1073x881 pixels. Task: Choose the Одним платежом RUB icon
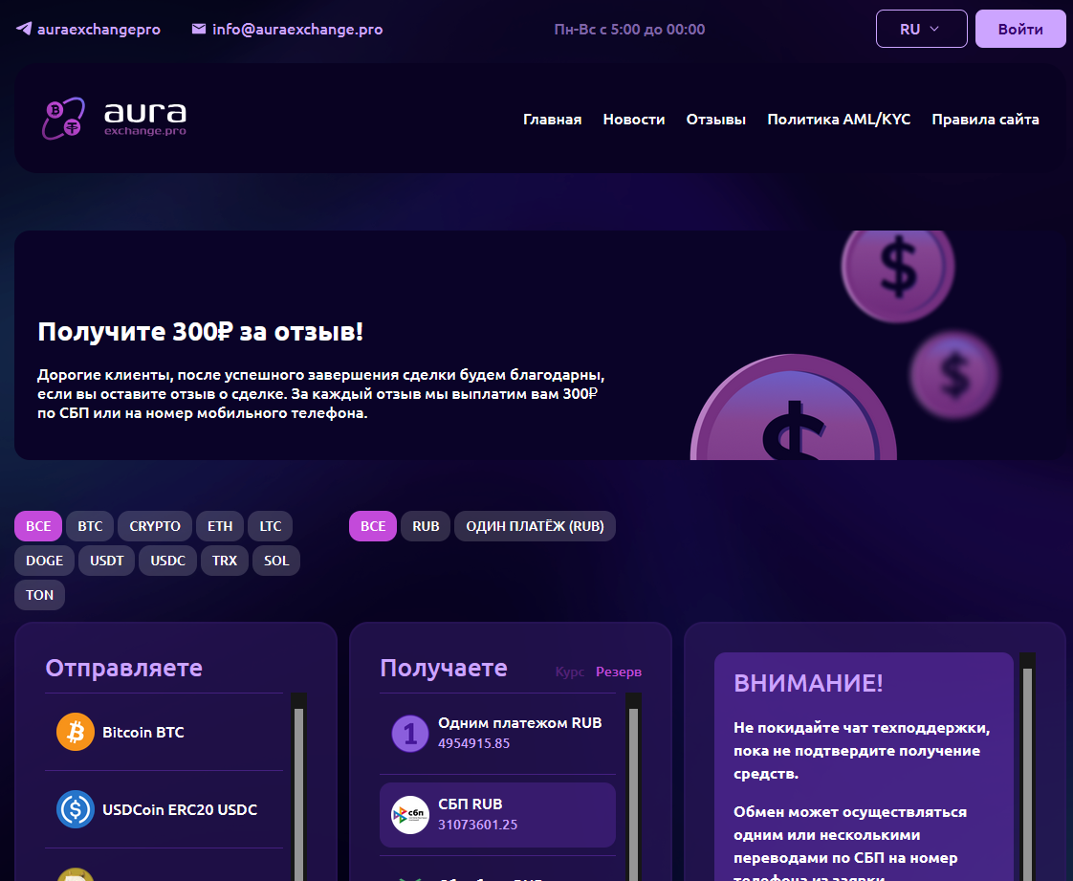tap(410, 734)
